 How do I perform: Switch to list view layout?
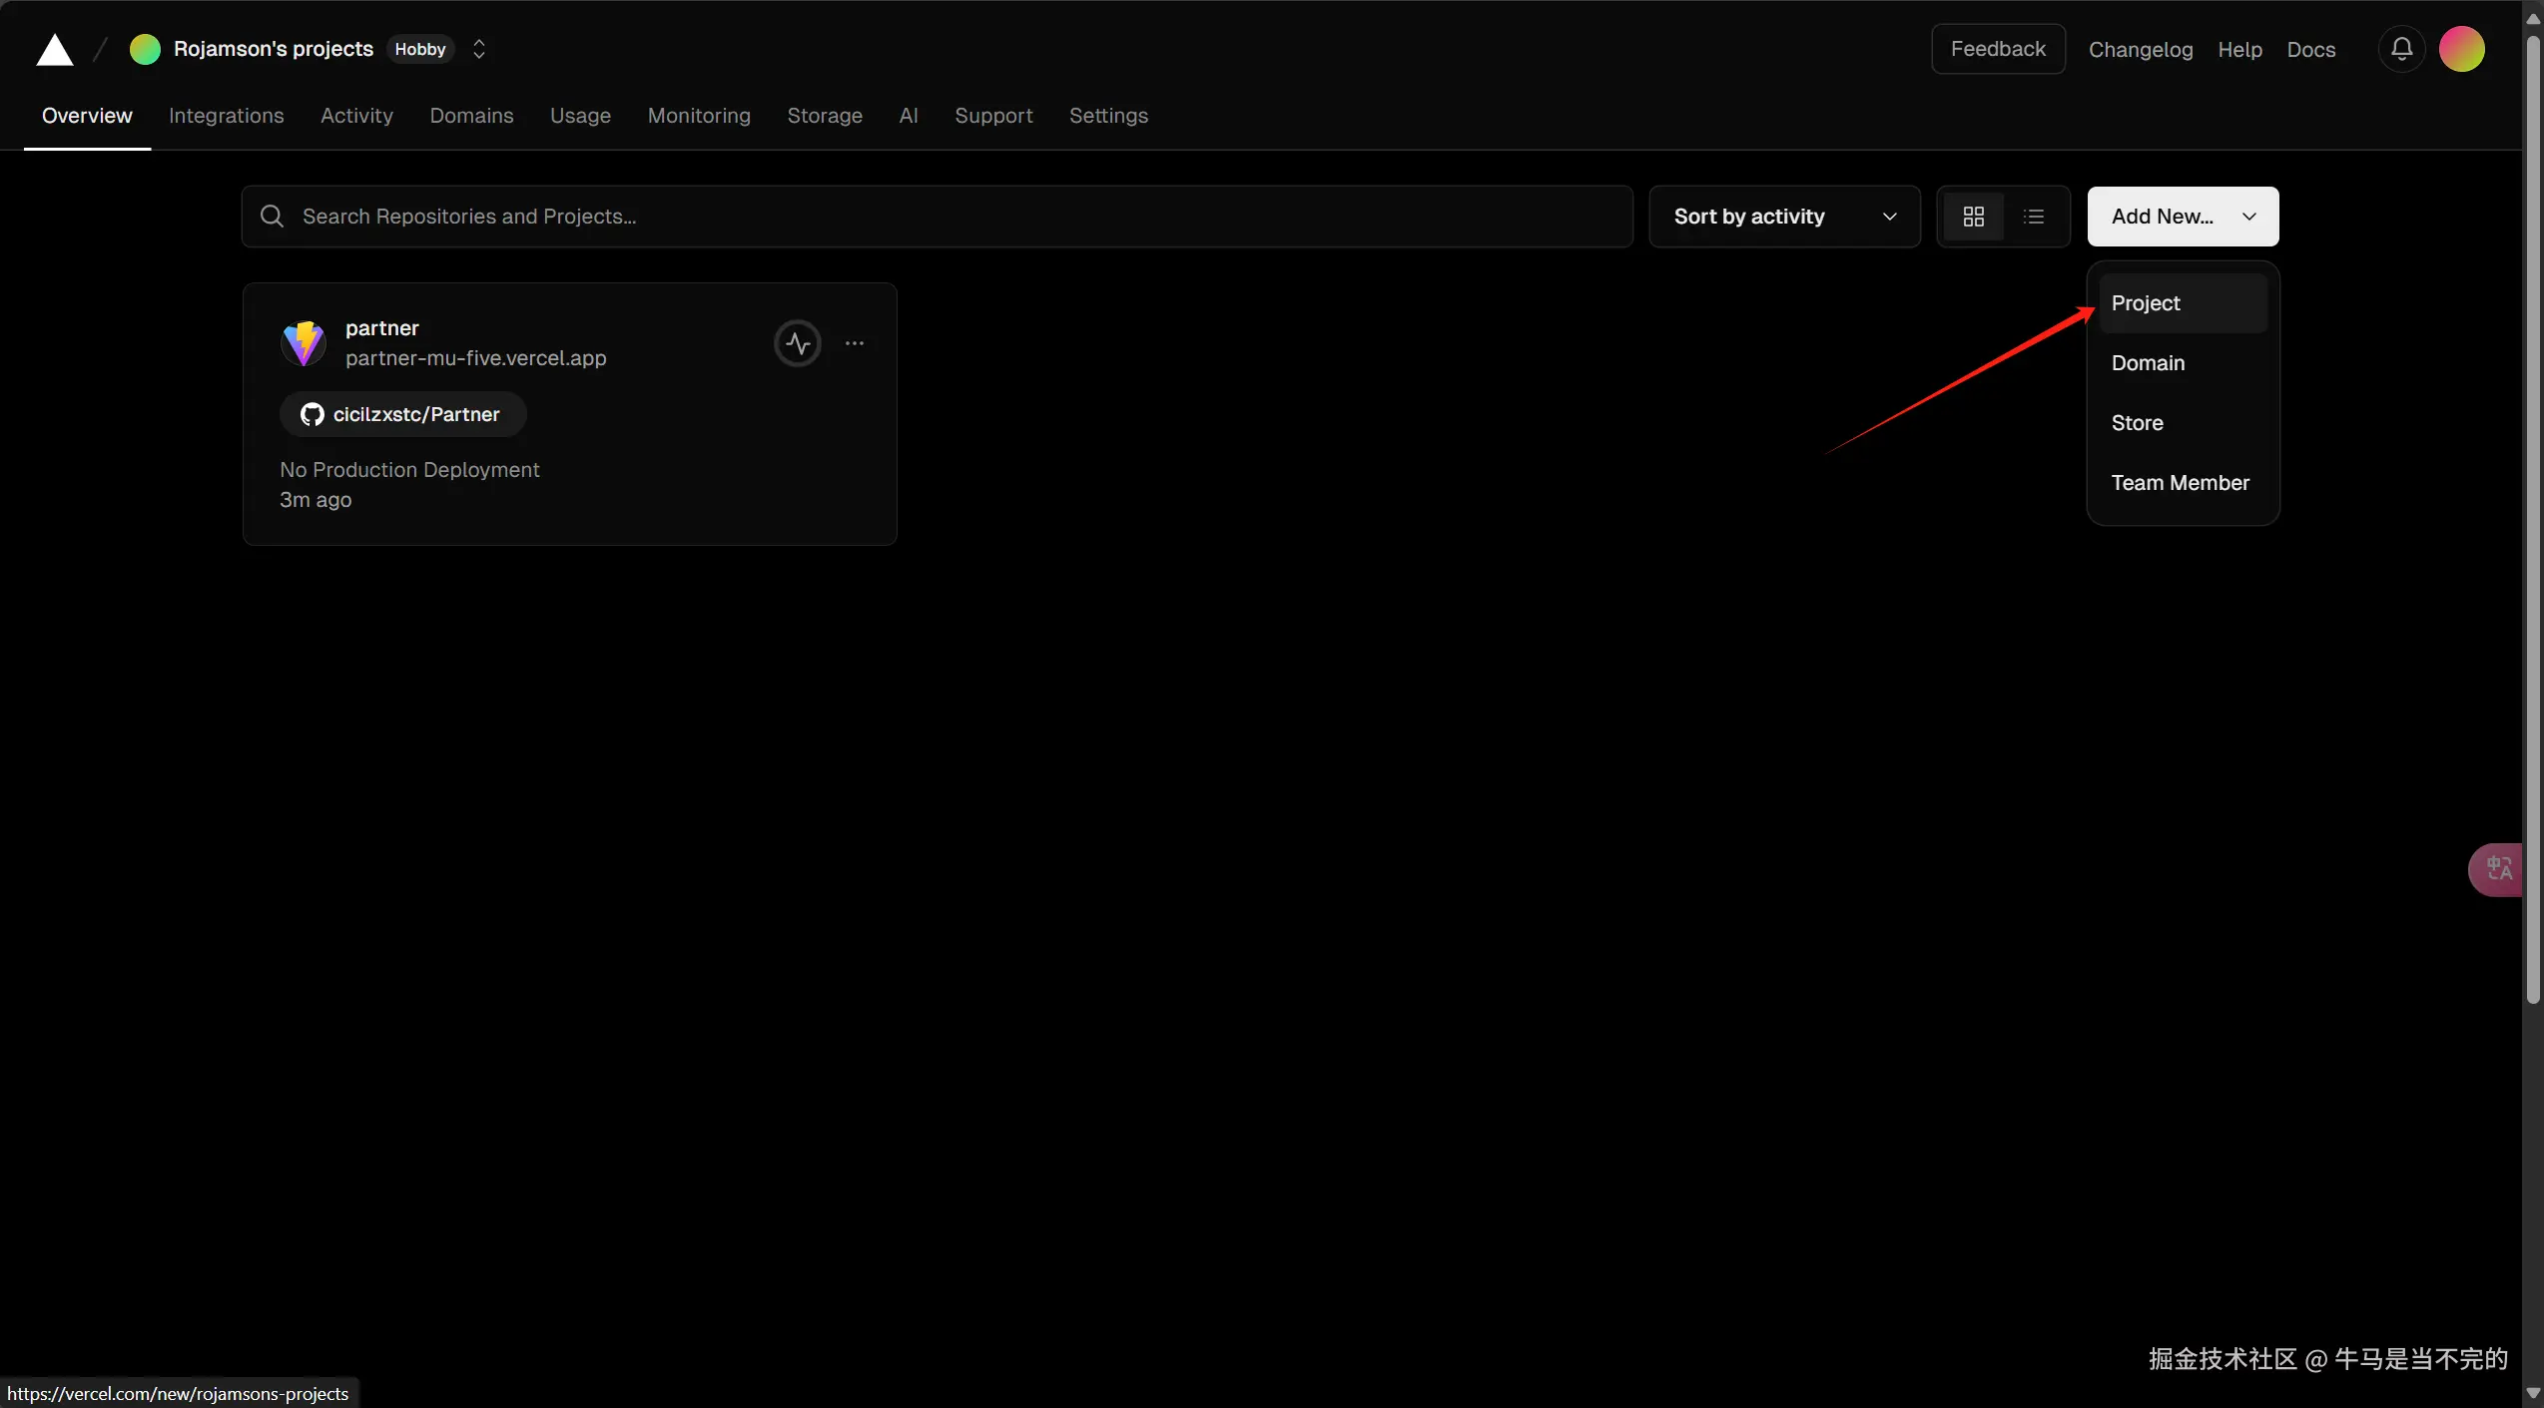point(2034,217)
